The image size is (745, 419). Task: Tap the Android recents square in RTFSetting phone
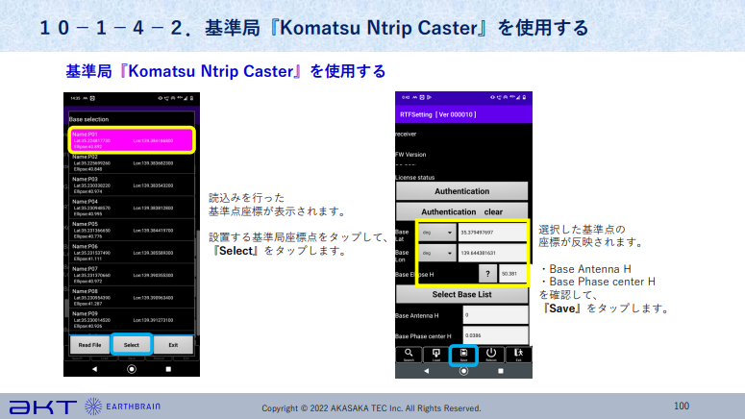500,371
